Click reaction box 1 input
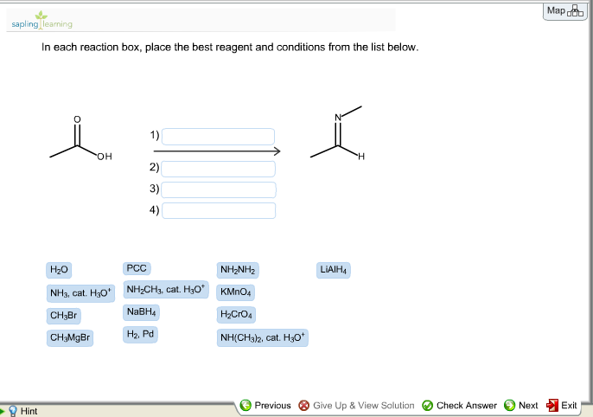Screen dimensions: 593x417 [218, 137]
